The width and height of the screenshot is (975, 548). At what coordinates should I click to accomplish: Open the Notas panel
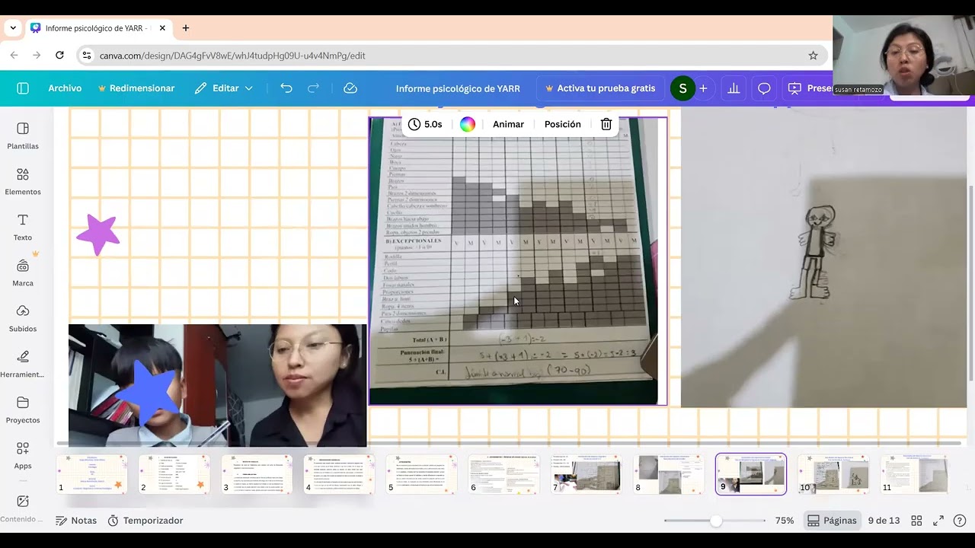76,521
